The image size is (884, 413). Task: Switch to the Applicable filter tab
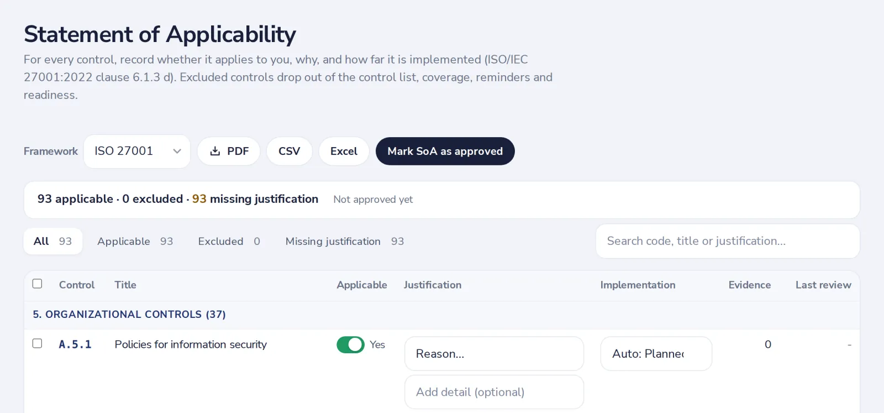[135, 242]
